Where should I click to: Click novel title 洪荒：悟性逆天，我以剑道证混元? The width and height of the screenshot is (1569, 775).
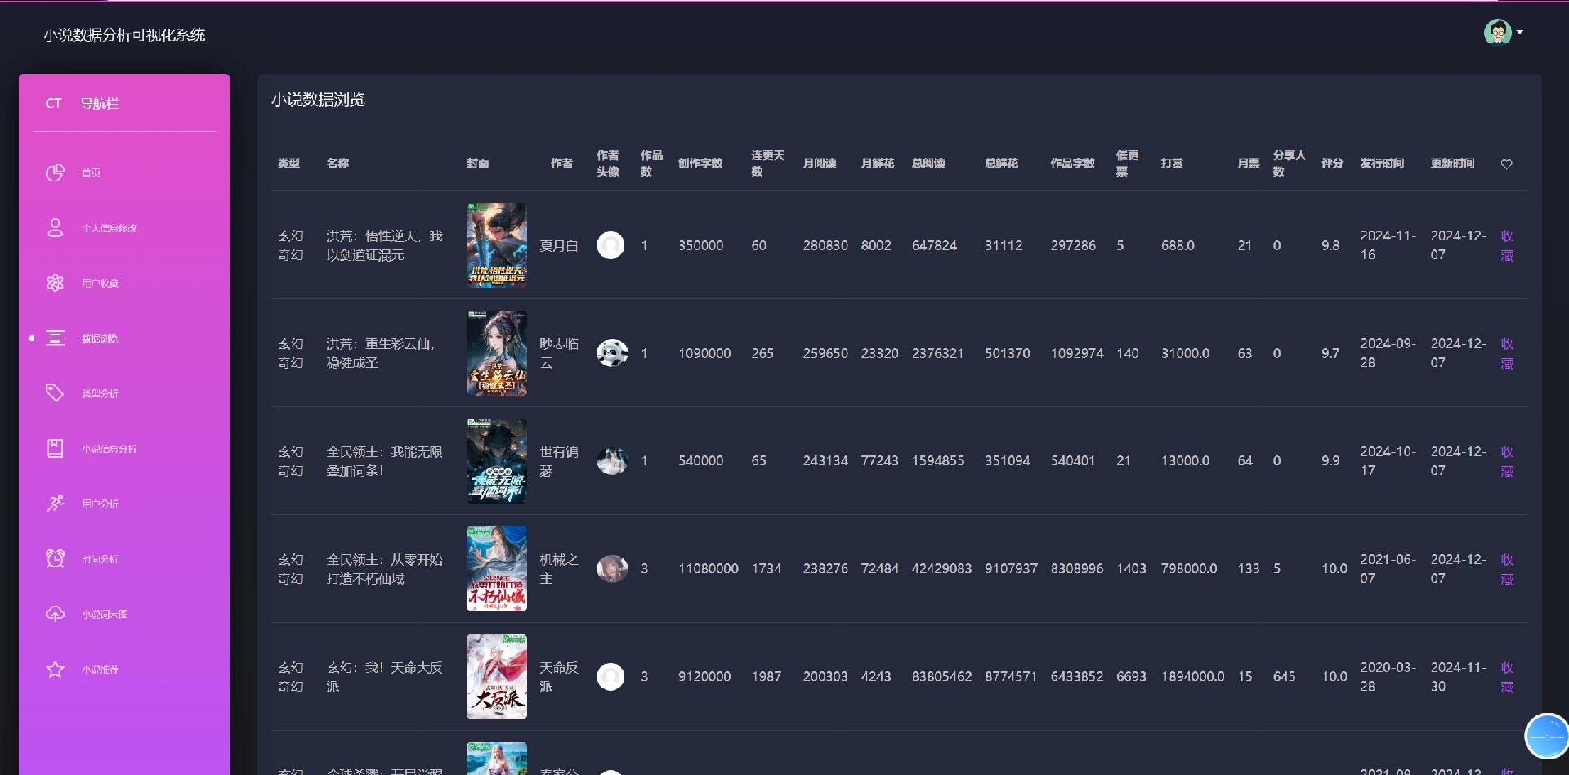385,245
